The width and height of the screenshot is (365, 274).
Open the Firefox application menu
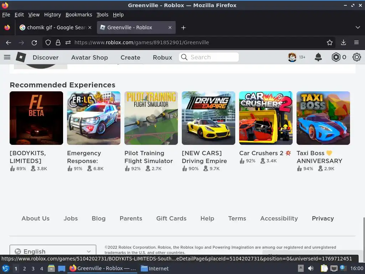tap(356, 42)
